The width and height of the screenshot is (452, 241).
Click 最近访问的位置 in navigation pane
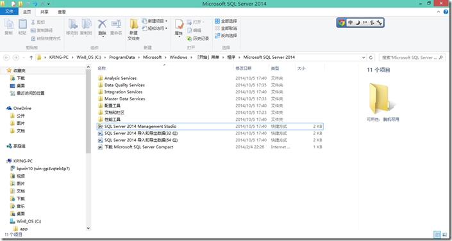coord(30,93)
